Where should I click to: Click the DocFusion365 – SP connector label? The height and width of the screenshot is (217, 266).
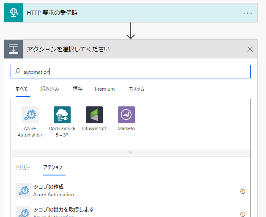[x=62, y=132]
